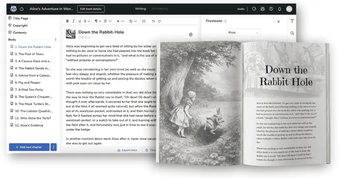
Task: Toggle underline formatting in the editor toolbar
Action: (79, 21)
